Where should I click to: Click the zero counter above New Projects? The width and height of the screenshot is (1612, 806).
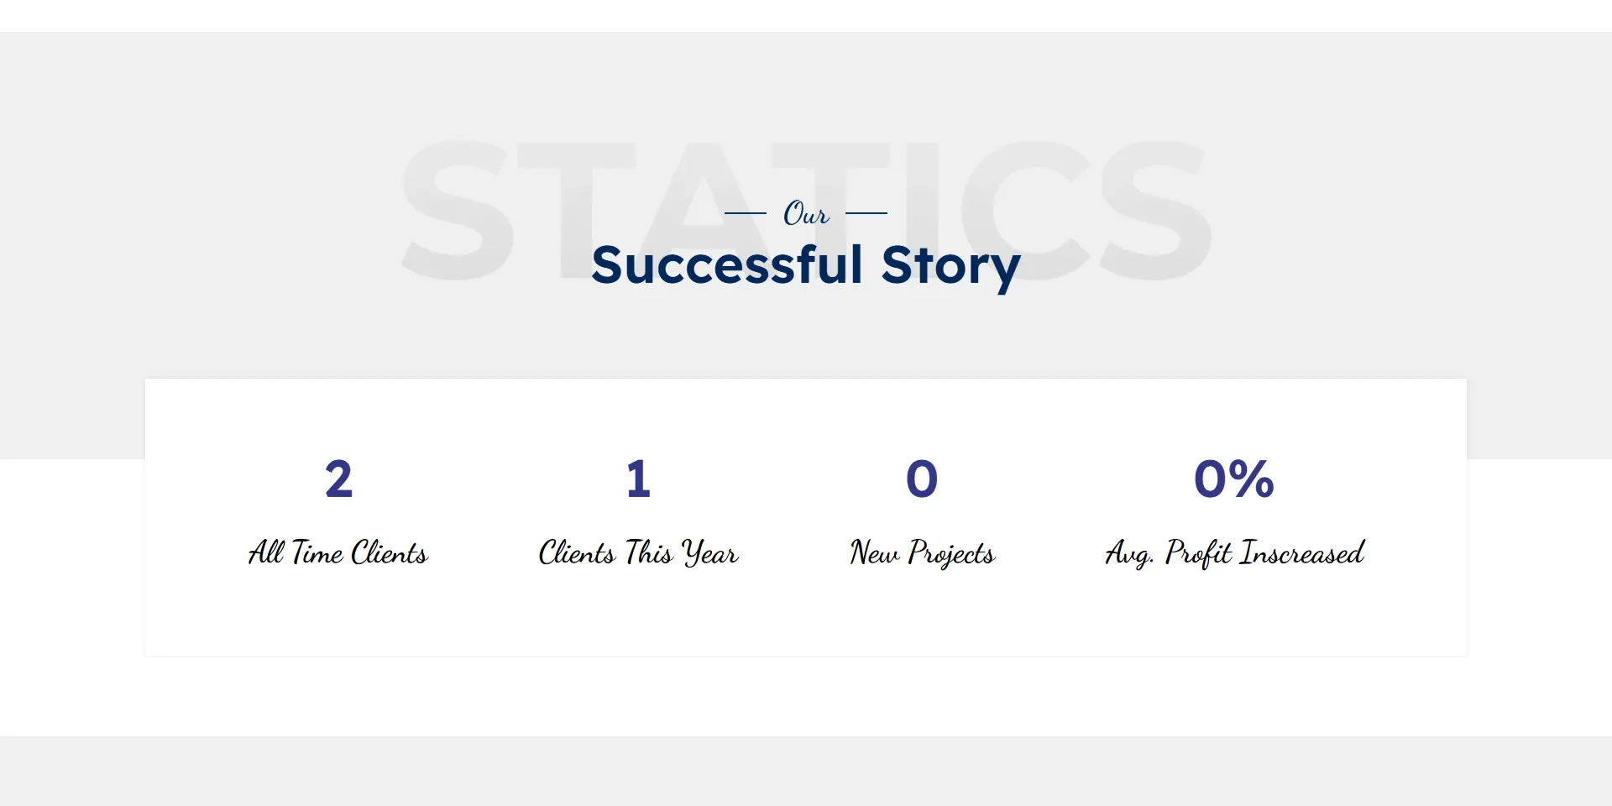coord(921,479)
